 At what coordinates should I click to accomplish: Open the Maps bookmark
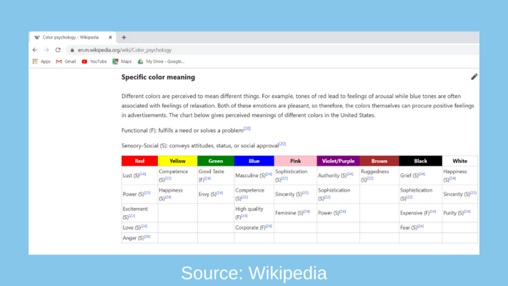[x=121, y=61]
